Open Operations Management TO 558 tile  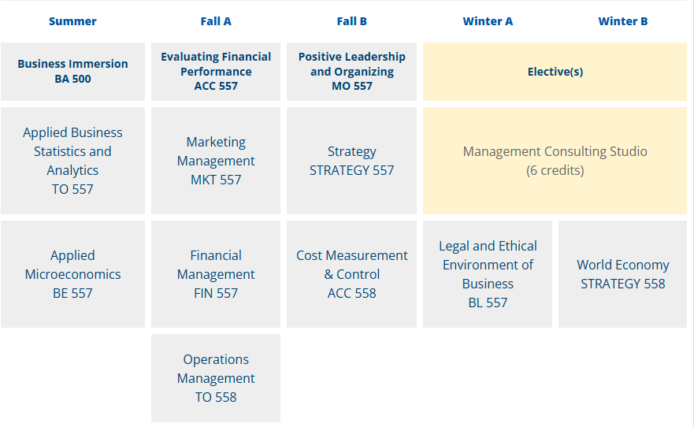[216, 378]
